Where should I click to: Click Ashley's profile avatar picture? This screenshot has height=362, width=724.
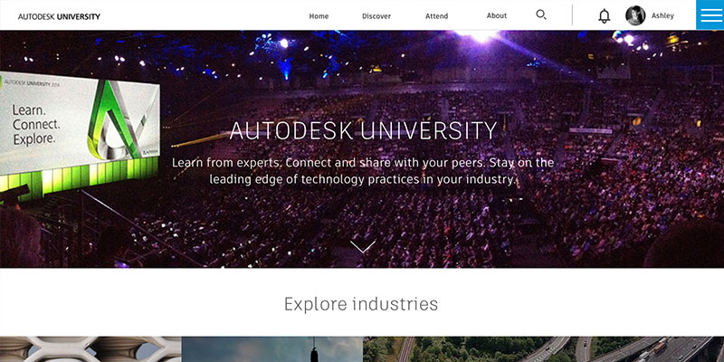(x=635, y=15)
